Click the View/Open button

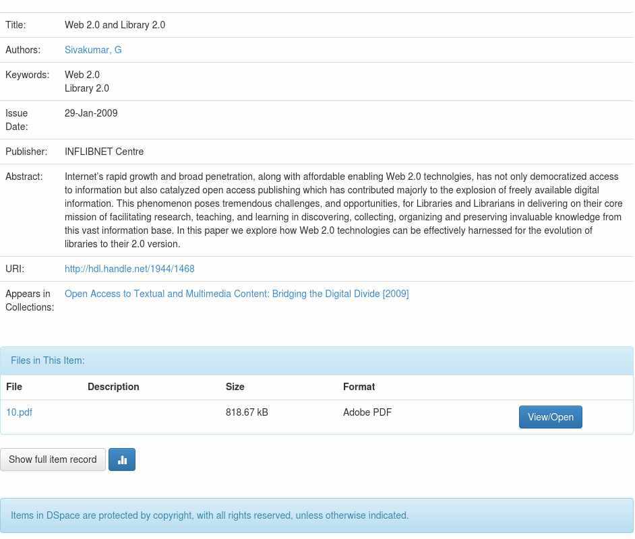(550, 417)
